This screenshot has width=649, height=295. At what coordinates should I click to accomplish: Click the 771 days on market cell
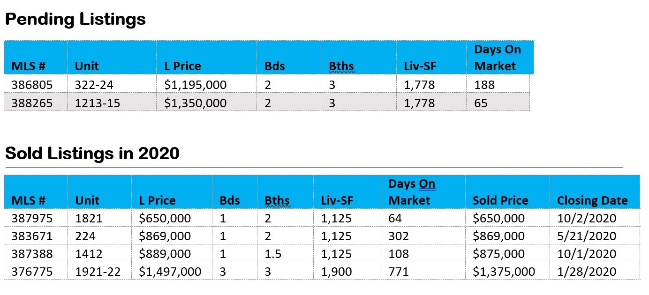399,272
